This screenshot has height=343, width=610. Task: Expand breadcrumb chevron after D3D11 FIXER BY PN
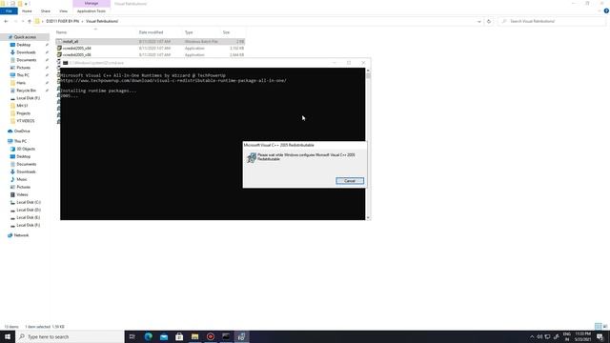pos(82,21)
